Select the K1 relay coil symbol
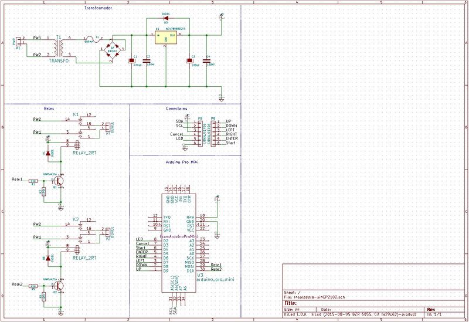This screenshot has width=469, height=322. (77, 144)
